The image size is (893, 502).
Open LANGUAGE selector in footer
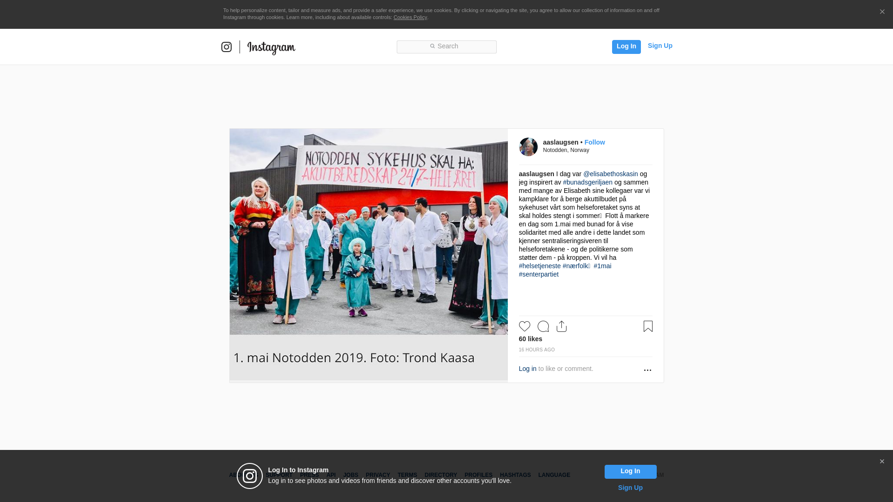point(554,475)
